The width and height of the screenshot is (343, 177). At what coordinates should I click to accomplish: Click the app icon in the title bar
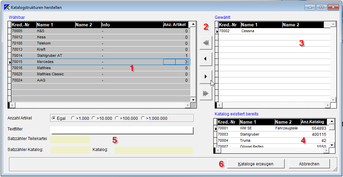tap(7, 7)
